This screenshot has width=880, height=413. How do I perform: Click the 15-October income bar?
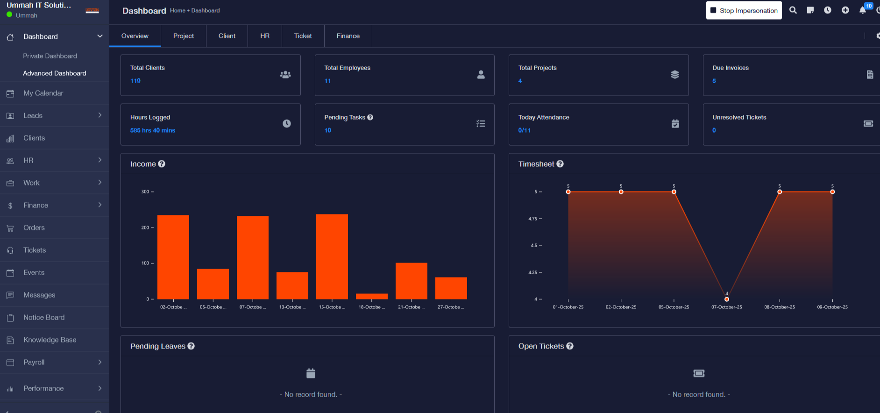tap(332, 256)
